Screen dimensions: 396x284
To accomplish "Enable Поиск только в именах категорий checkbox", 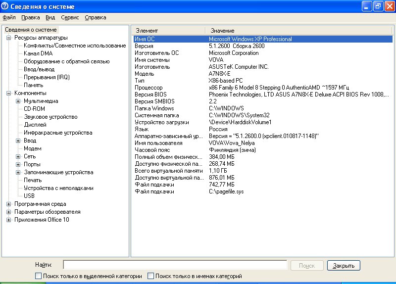I will click(x=151, y=276).
